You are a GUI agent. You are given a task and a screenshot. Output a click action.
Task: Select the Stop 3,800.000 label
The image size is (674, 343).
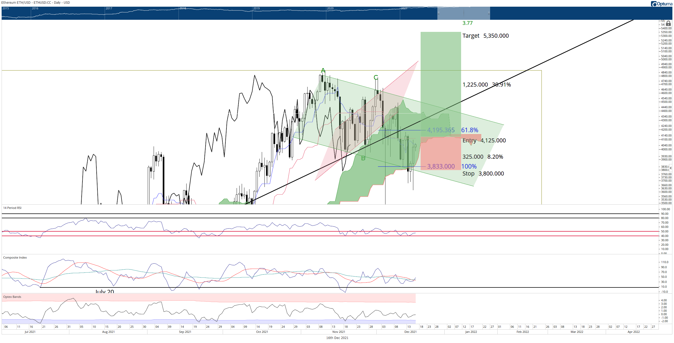483,174
